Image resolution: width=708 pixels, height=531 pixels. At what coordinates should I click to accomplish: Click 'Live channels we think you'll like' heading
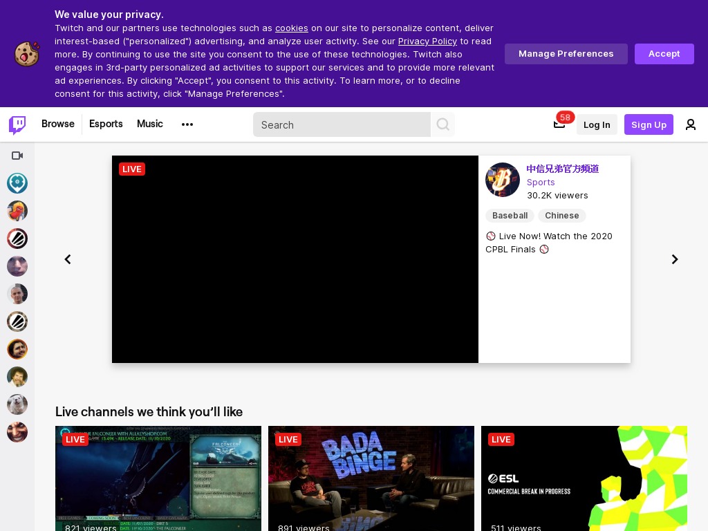click(149, 412)
